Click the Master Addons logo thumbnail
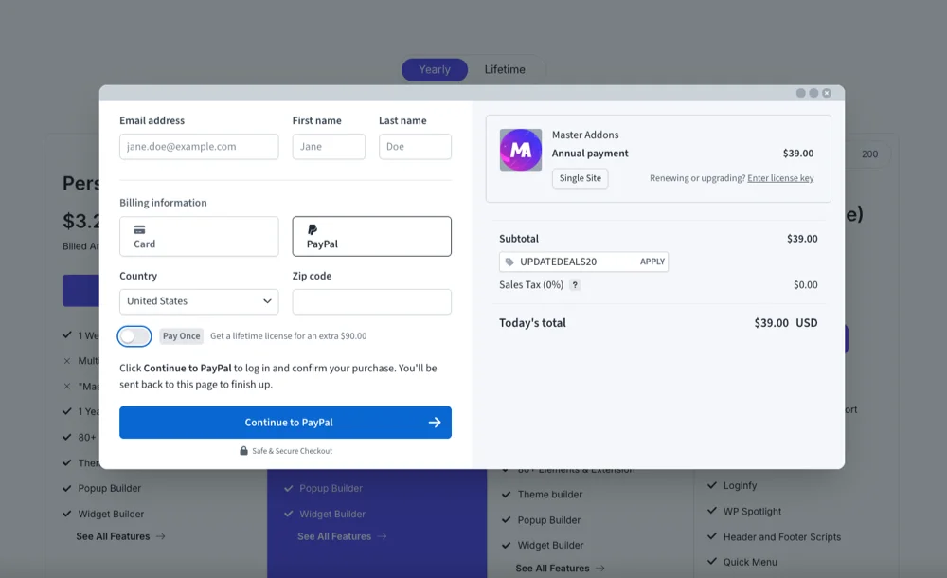 (x=521, y=150)
